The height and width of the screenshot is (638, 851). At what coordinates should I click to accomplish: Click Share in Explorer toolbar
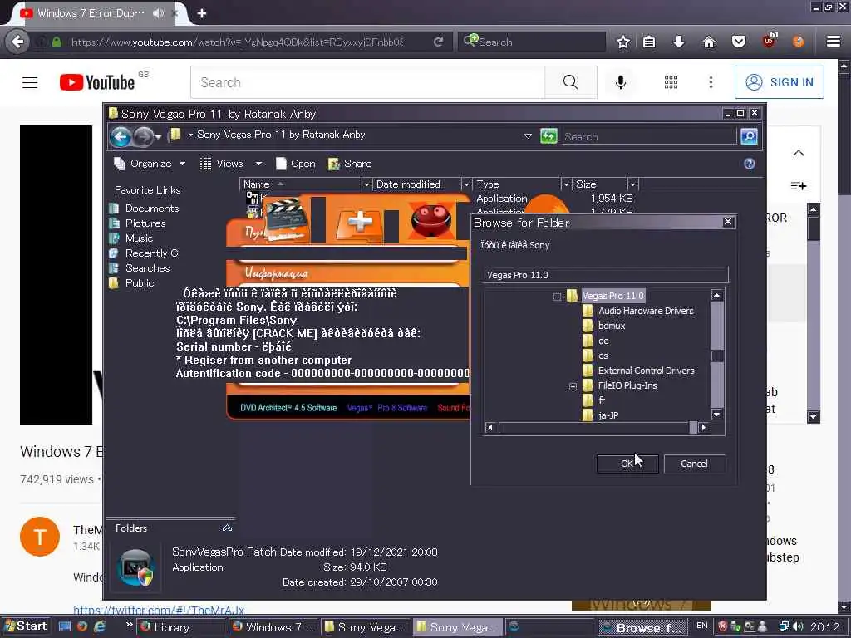point(350,164)
